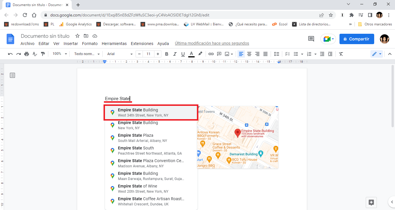Select justify alignment
Viewport: 395px width, 210px height.
(x=265, y=54)
